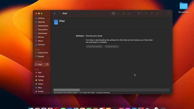Click the Tags sidebar header
This screenshot has width=194, height=109.
click(37, 69)
